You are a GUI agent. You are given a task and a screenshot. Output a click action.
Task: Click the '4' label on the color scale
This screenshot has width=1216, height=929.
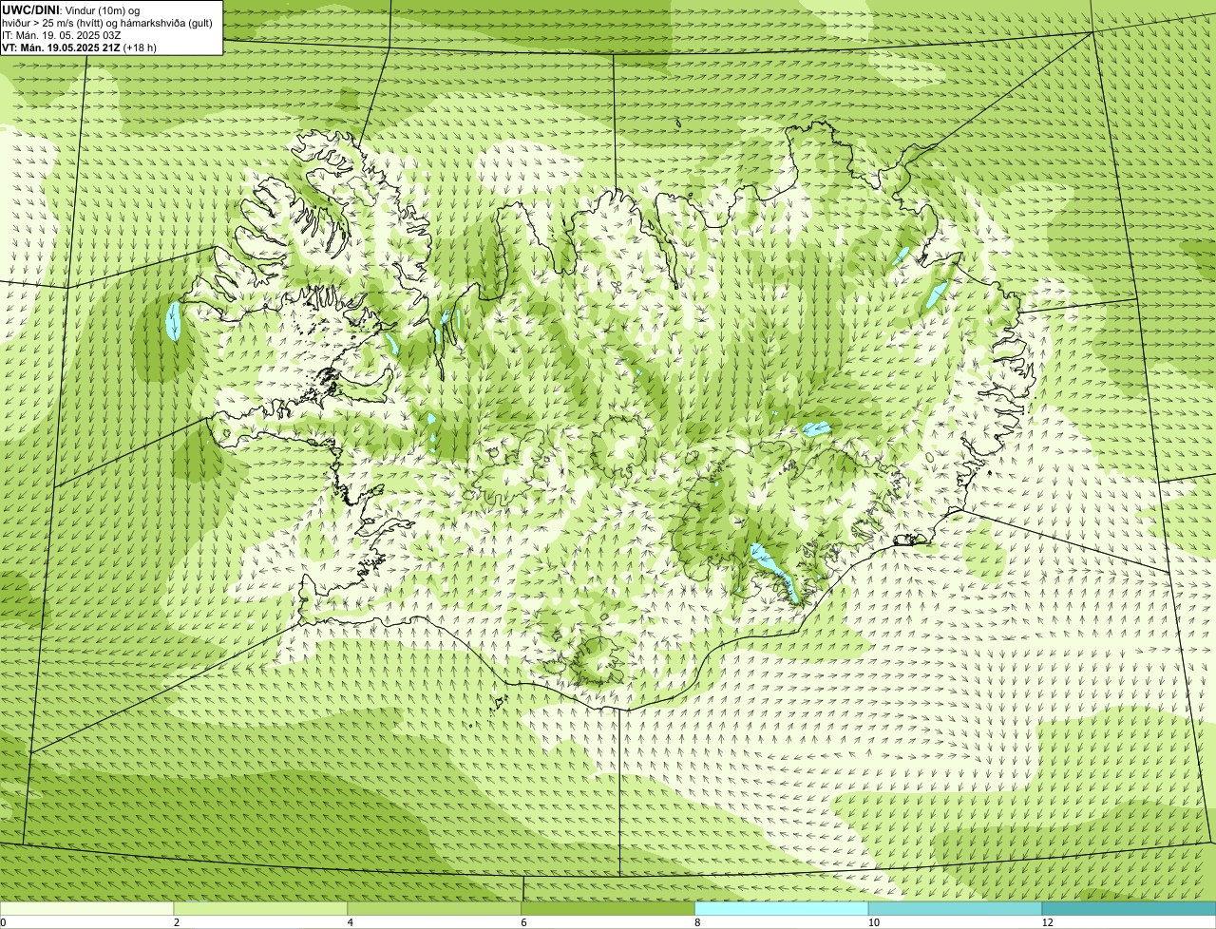(350, 922)
